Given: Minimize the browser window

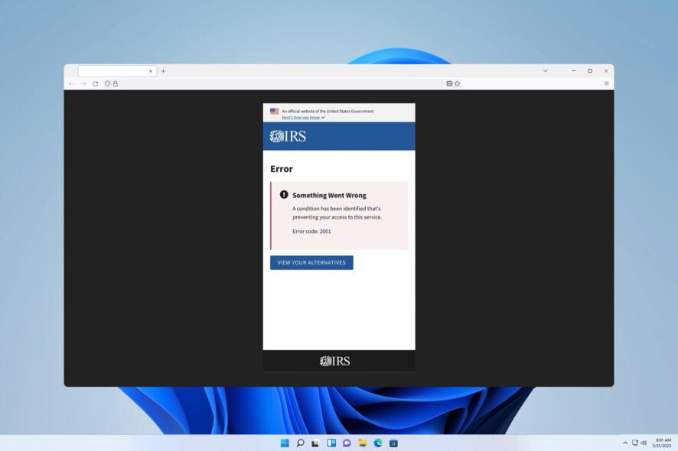Looking at the screenshot, I should click(574, 71).
